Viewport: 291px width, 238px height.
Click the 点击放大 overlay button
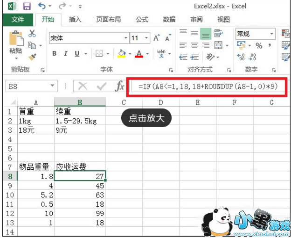coord(146,118)
